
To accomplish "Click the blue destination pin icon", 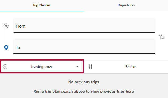I will [6, 48].
